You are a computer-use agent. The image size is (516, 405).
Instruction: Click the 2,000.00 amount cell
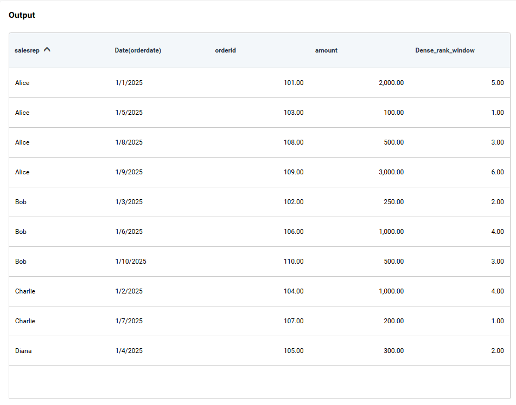click(391, 83)
